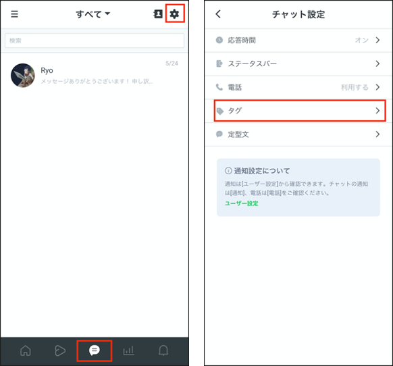This screenshot has height=366, width=393.
Task: Click the 通知設定について heading
Action: pos(262,171)
